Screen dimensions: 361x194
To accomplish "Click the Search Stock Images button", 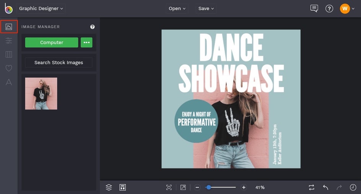I will click(x=59, y=62).
